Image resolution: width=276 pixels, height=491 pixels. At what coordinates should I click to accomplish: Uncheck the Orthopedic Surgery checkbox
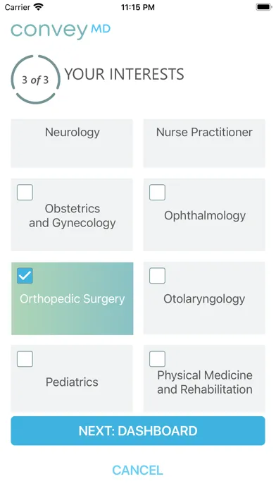click(25, 276)
